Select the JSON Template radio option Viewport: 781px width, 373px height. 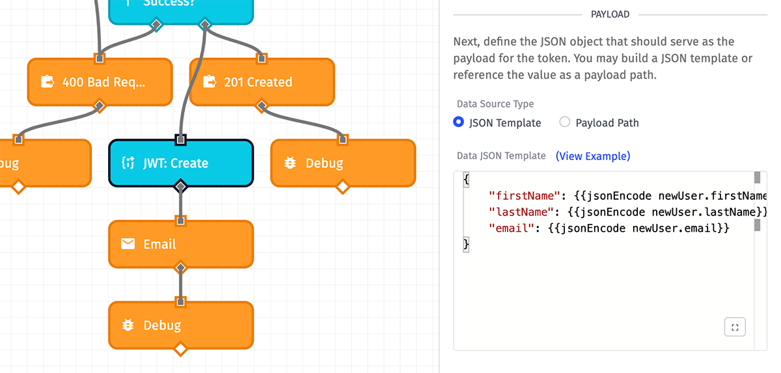click(459, 122)
